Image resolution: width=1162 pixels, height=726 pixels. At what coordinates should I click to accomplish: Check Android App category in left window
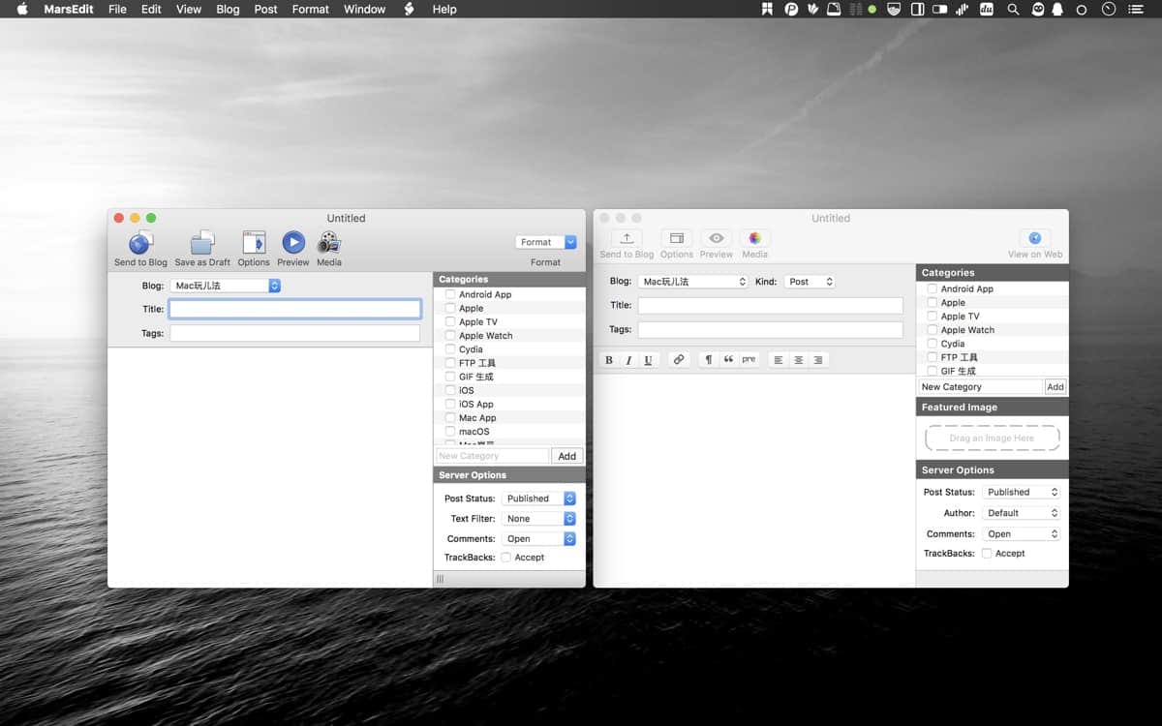point(450,294)
